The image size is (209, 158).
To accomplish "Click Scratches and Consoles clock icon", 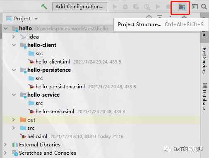I will coord(15,153).
